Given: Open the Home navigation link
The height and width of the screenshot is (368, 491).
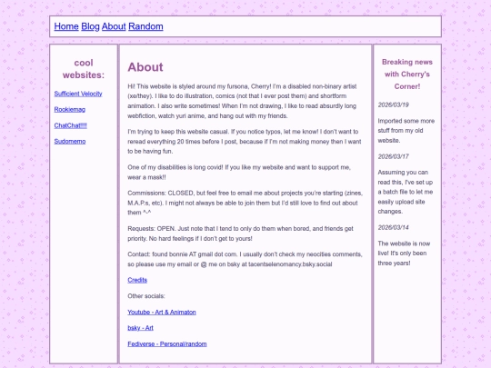Looking at the screenshot, I should 66,26.
